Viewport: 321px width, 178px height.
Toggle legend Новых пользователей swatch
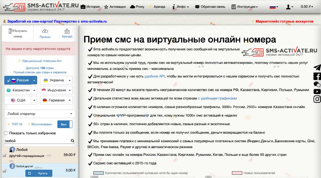pyautogui.click(x=237, y=173)
